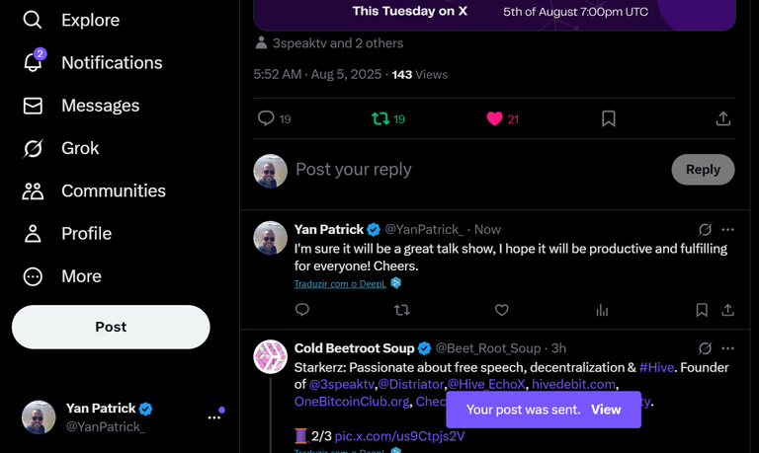Click the gray Reply button

coord(703,170)
